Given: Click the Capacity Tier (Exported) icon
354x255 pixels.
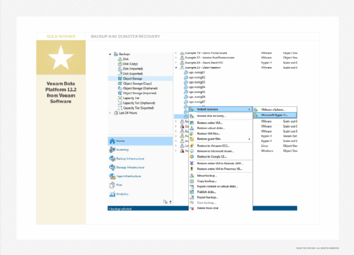Looking at the screenshot, I should click(x=120, y=108).
